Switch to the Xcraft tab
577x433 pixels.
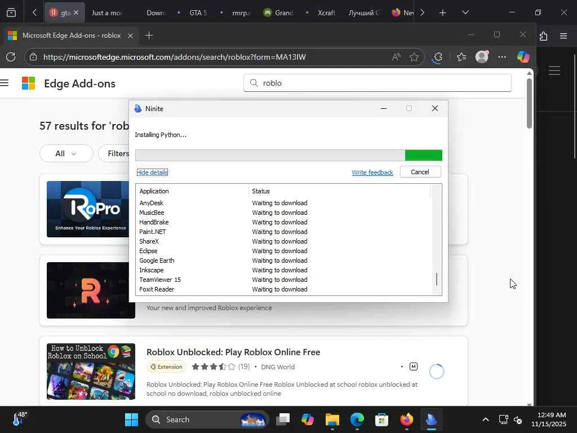326,13
